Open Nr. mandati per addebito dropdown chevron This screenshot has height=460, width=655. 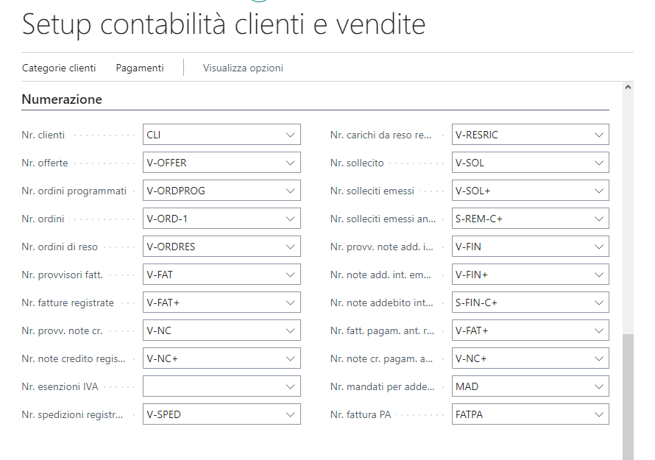click(598, 386)
